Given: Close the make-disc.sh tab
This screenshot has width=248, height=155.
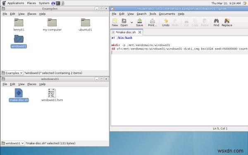Looking at the screenshot, I should click(140, 32).
